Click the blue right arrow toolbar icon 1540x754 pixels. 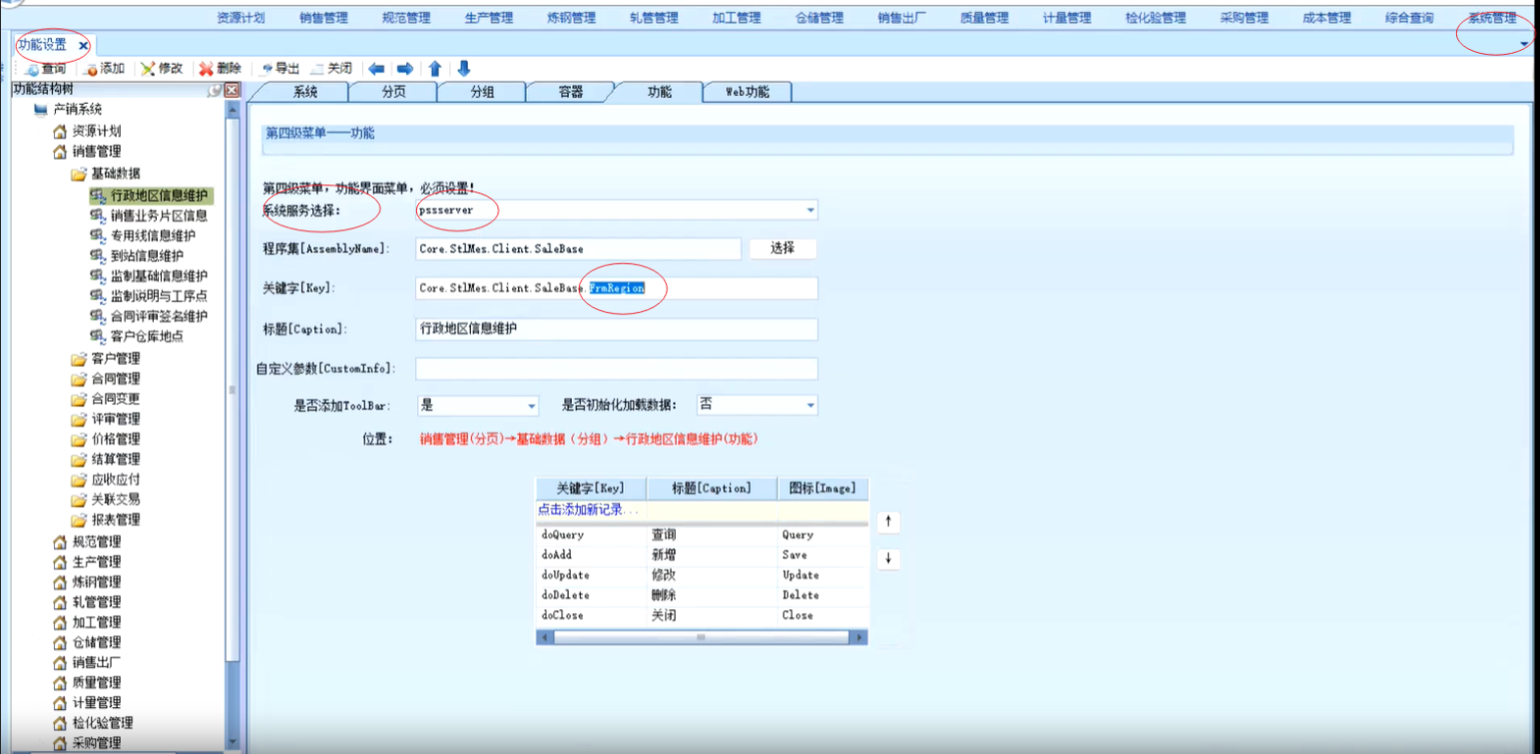(x=405, y=69)
